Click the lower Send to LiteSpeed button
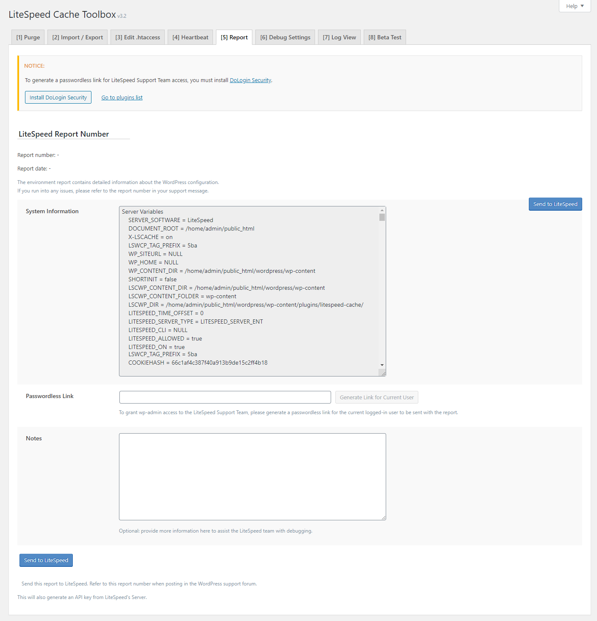 coord(46,560)
